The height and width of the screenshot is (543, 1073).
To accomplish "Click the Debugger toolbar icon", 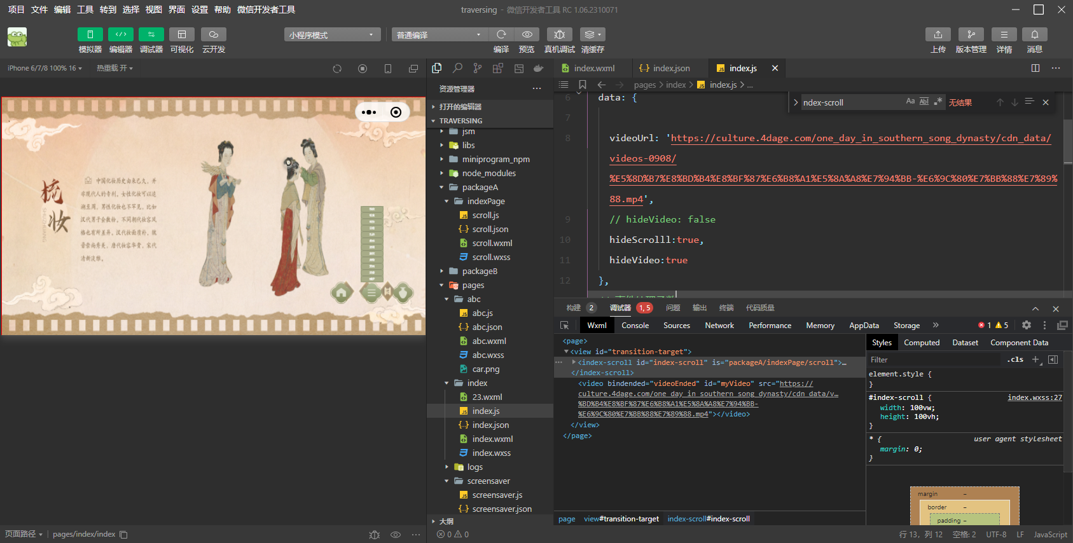I will point(151,34).
